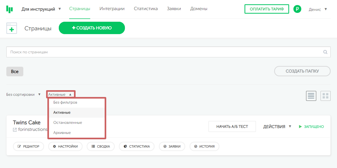Click the new page icon beside Страницы

pyautogui.click(x=12, y=28)
